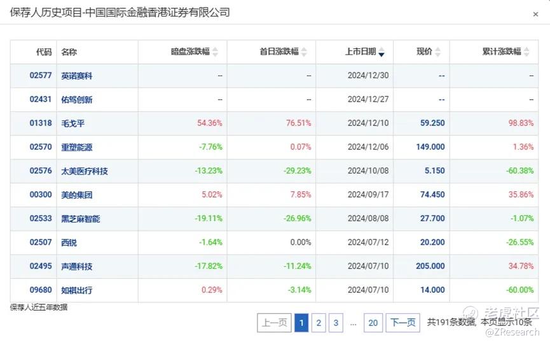Select first-day change -26.96%

click(x=297, y=219)
